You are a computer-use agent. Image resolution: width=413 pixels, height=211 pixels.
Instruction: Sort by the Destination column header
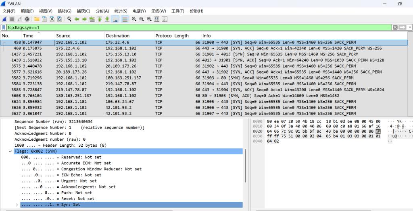(x=129, y=36)
